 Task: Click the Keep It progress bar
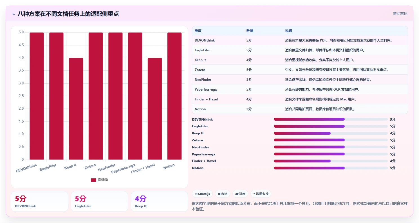point(331,133)
